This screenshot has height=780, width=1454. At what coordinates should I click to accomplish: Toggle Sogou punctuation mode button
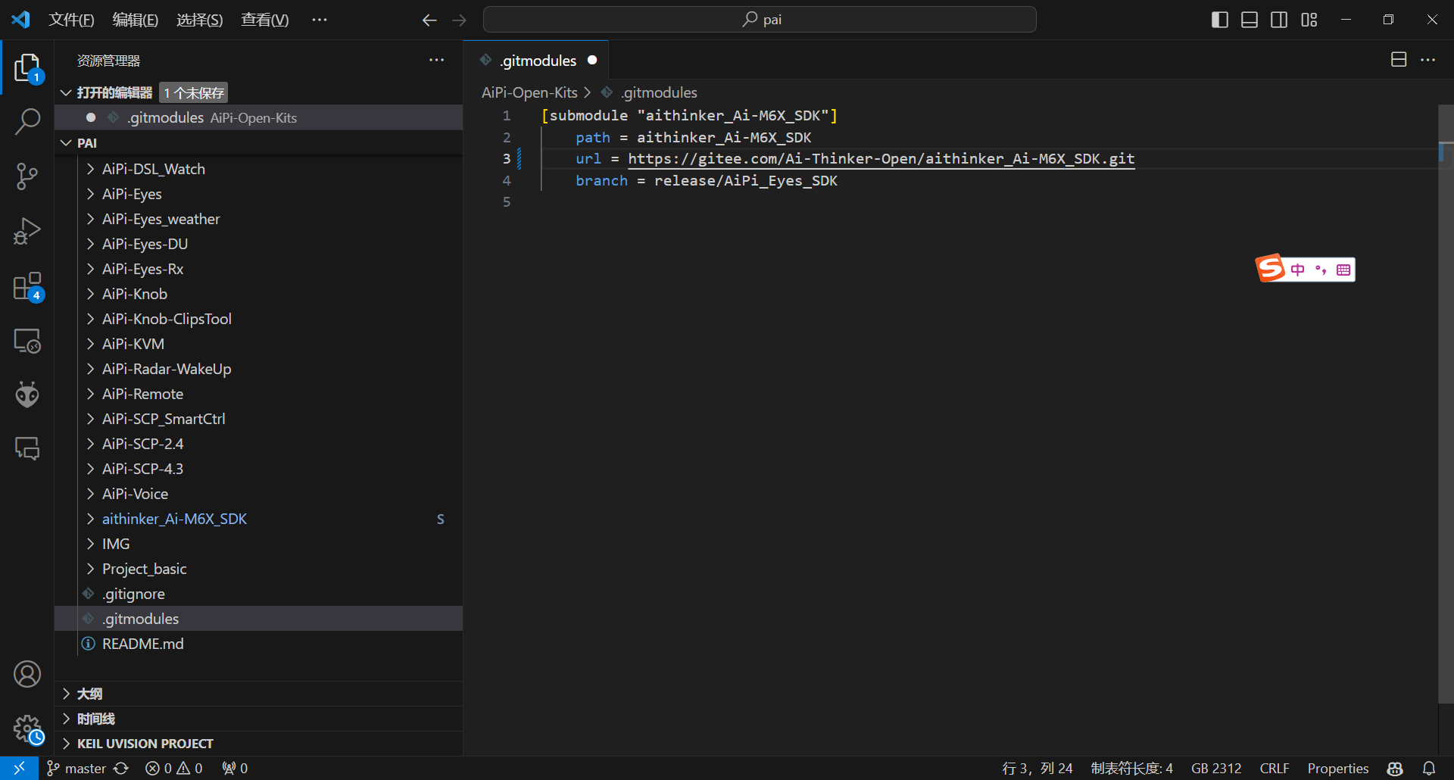pos(1321,270)
